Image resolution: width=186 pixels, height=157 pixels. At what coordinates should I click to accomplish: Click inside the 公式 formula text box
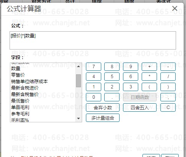93,40
